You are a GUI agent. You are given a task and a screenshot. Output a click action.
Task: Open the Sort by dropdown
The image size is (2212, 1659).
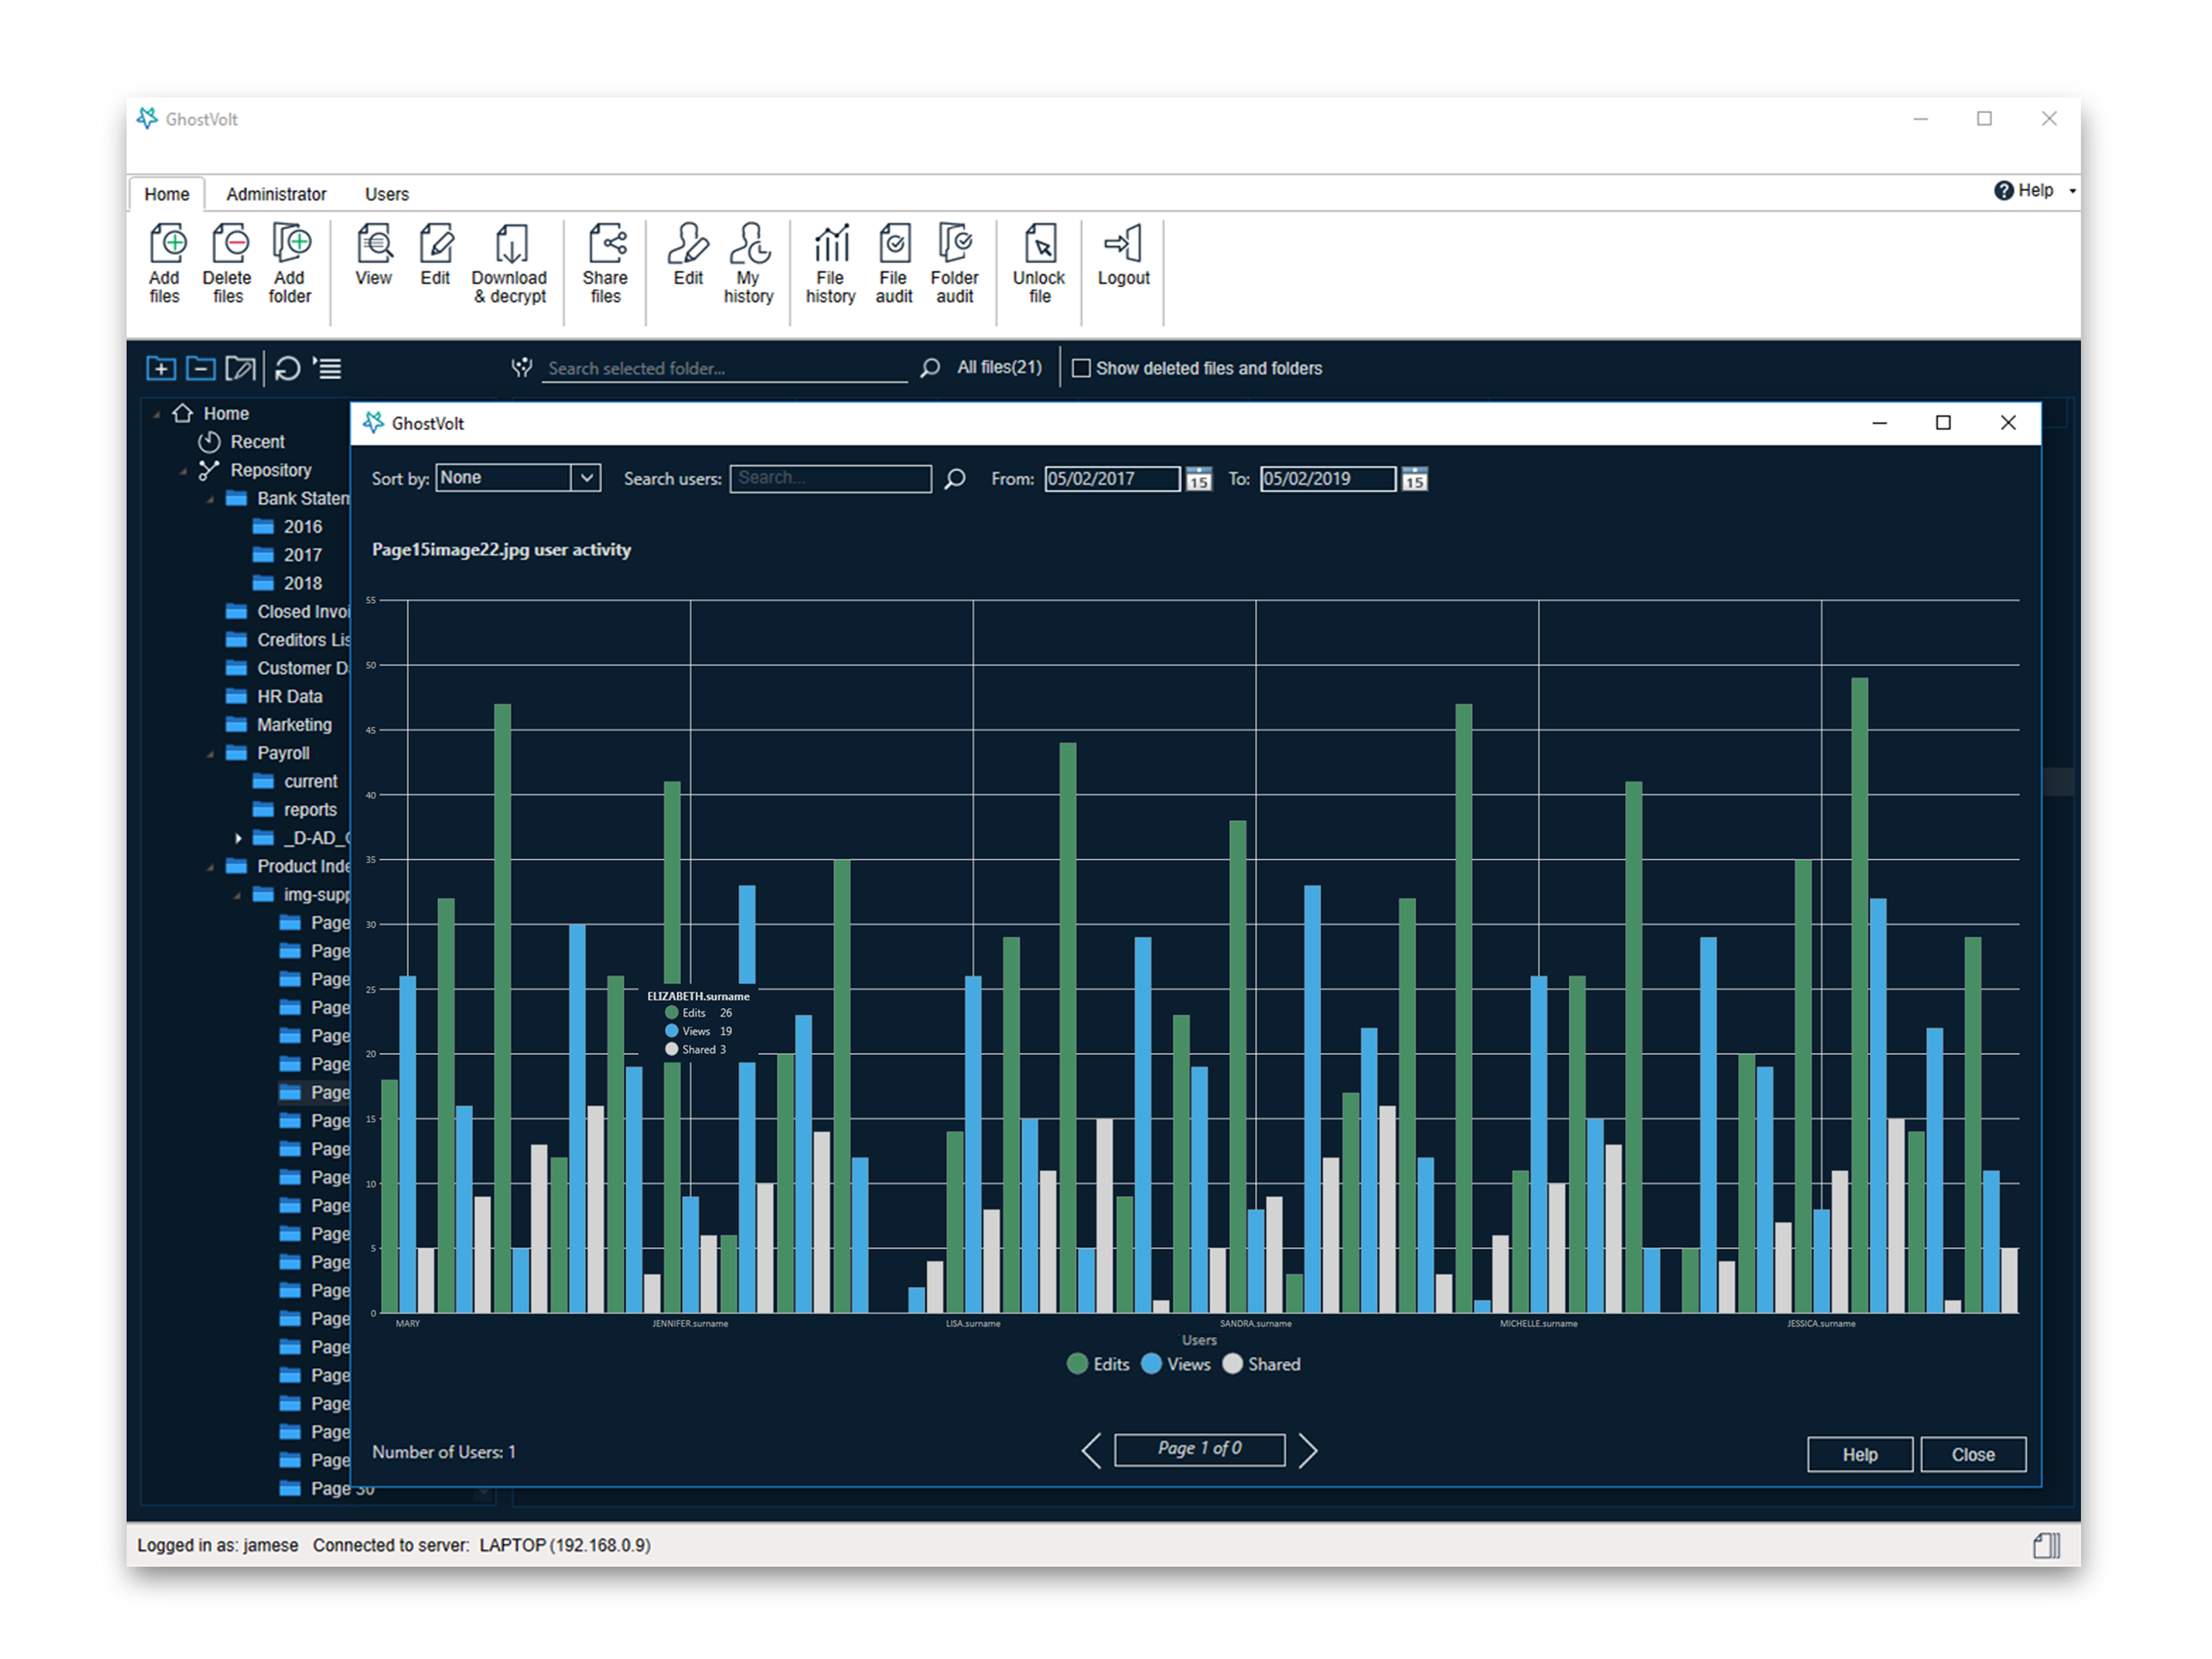(x=586, y=478)
